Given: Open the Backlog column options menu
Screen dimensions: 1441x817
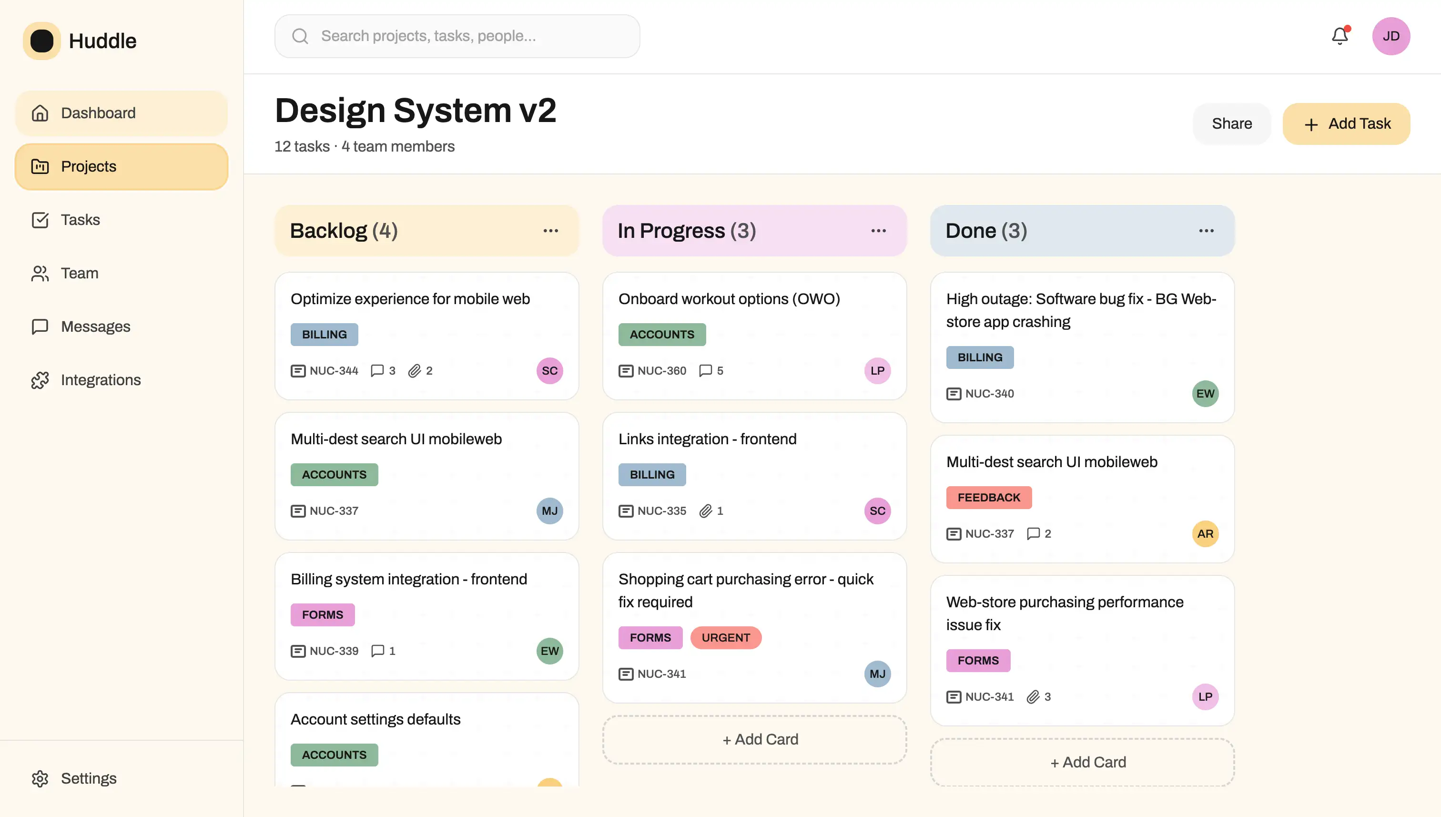Looking at the screenshot, I should 550,231.
